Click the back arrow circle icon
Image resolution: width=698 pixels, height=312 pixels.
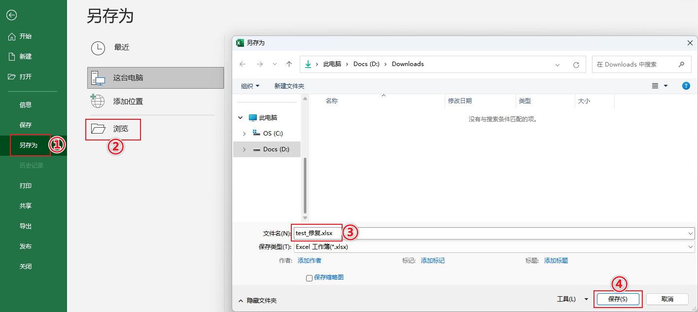11,15
